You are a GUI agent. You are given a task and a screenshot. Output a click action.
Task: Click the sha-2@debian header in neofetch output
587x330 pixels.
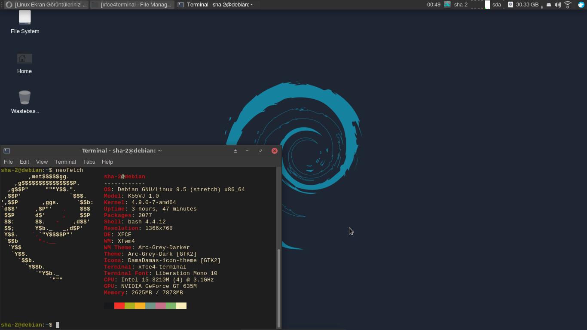point(125,177)
